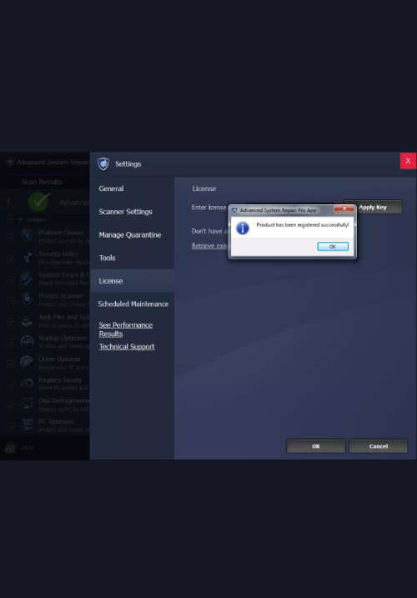The height and width of the screenshot is (598, 417).
Task: Click the Junk Files icon in the main window
Action: 27,320
